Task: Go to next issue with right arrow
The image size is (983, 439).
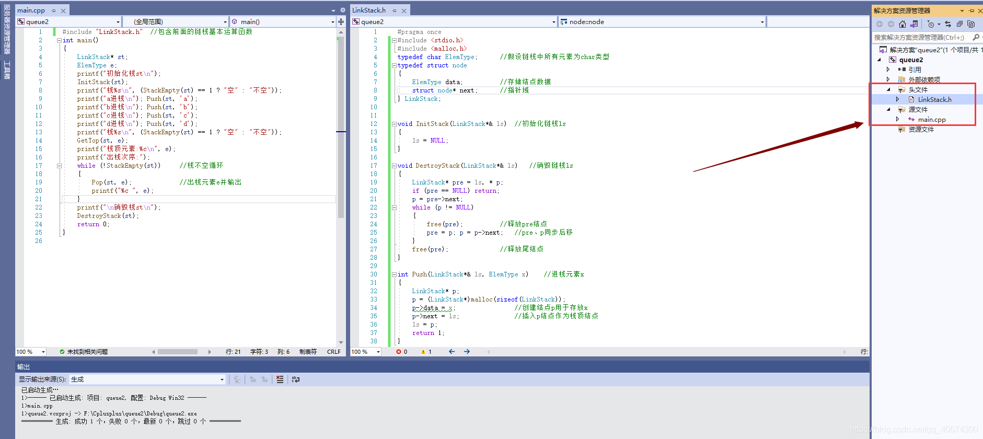Action: tap(467, 352)
